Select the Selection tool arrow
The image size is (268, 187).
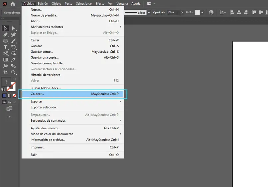pos(5,28)
